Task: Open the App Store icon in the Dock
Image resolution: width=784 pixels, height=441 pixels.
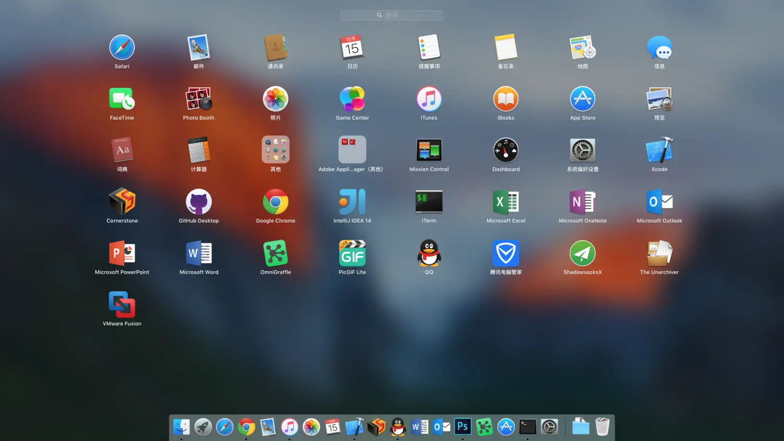Action: click(506, 427)
